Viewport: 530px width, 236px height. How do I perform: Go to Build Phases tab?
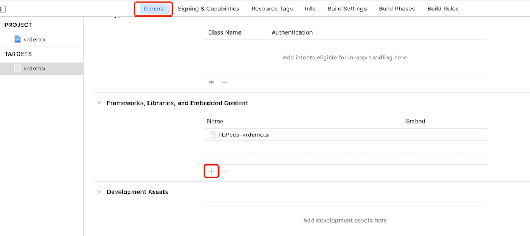(x=397, y=9)
